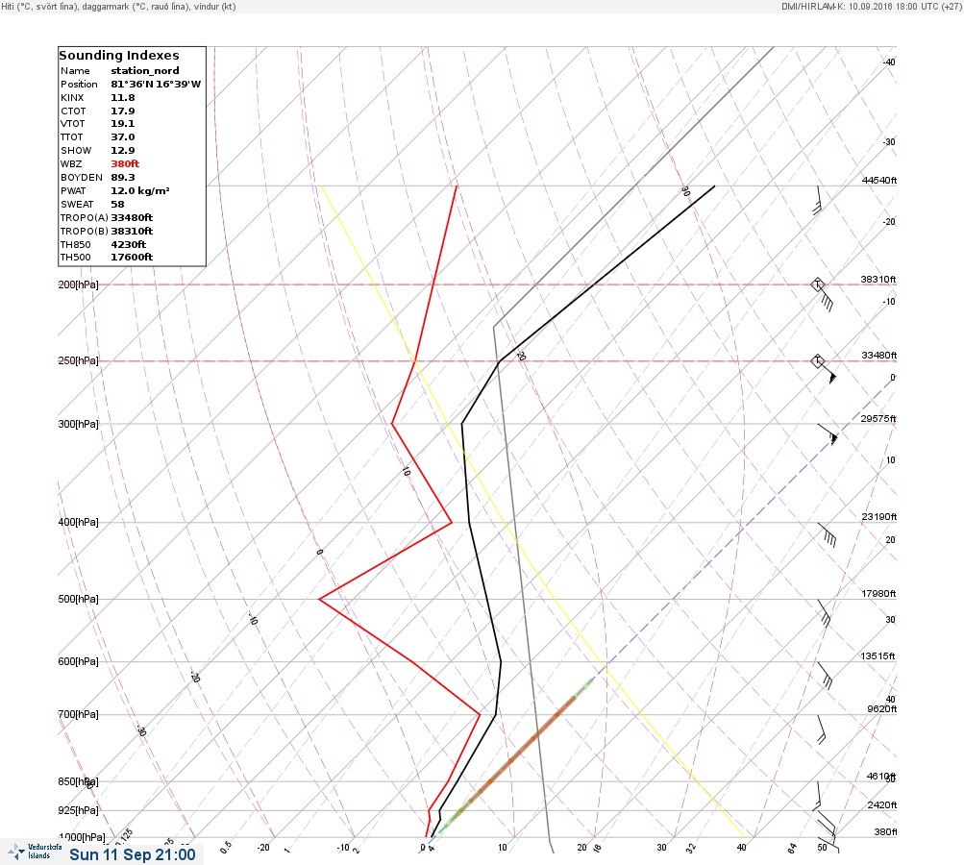Image resolution: width=964 pixels, height=865 pixels.
Task: Click the 2420ft altitude label
Action: (x=881, y=804)
